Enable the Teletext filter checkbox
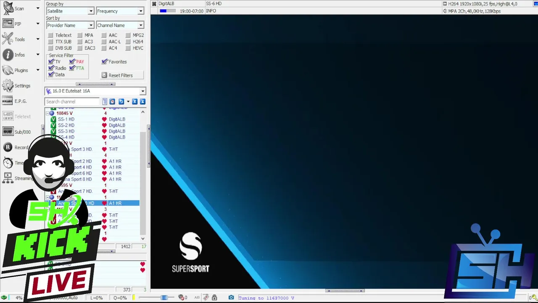The image size is (538, 303). tap(50, 35)
